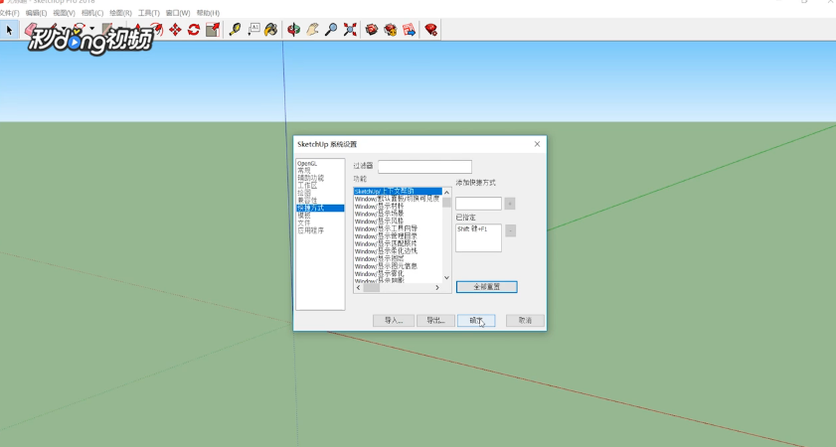The image size is (836, 447).
Task: Click the 取消 cancel button
Action: [x=525, y=320]
